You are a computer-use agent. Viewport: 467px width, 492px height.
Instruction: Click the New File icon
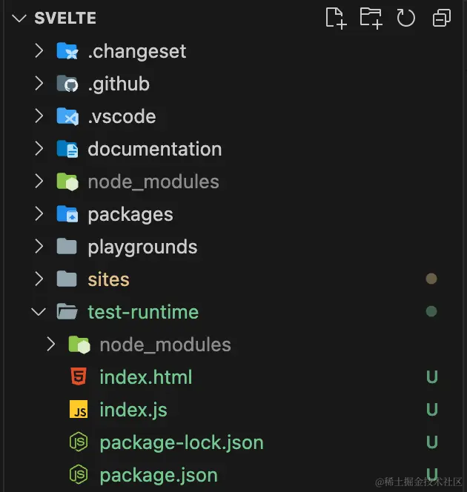pos(336,18)
